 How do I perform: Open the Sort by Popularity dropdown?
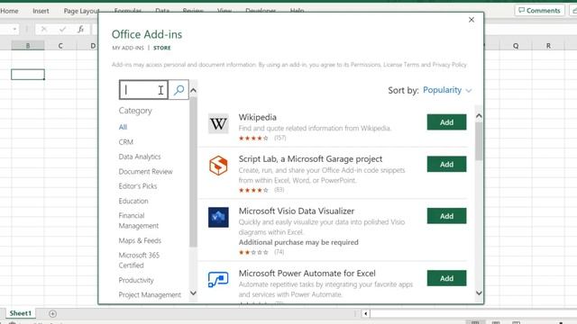pos(447,90)
